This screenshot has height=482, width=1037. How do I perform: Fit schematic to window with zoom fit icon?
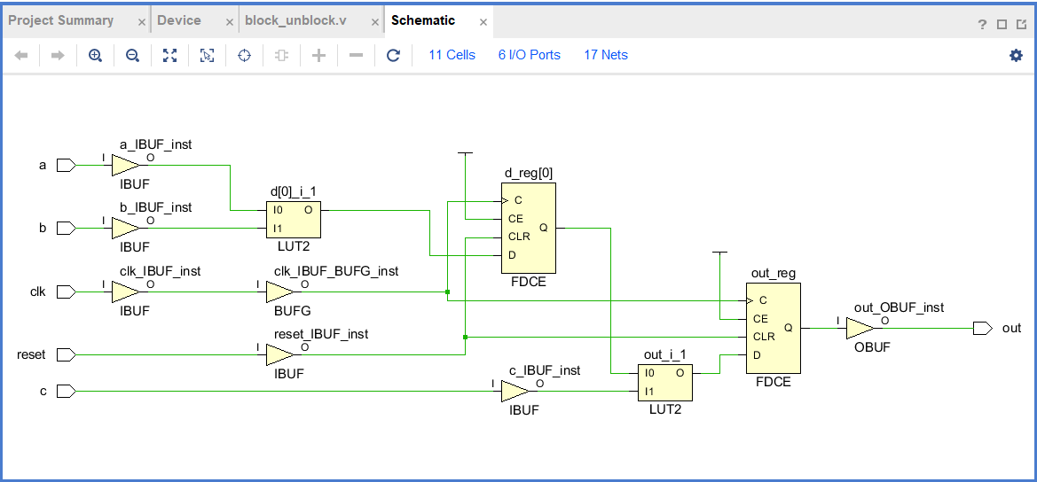click(x=170, y=56)
